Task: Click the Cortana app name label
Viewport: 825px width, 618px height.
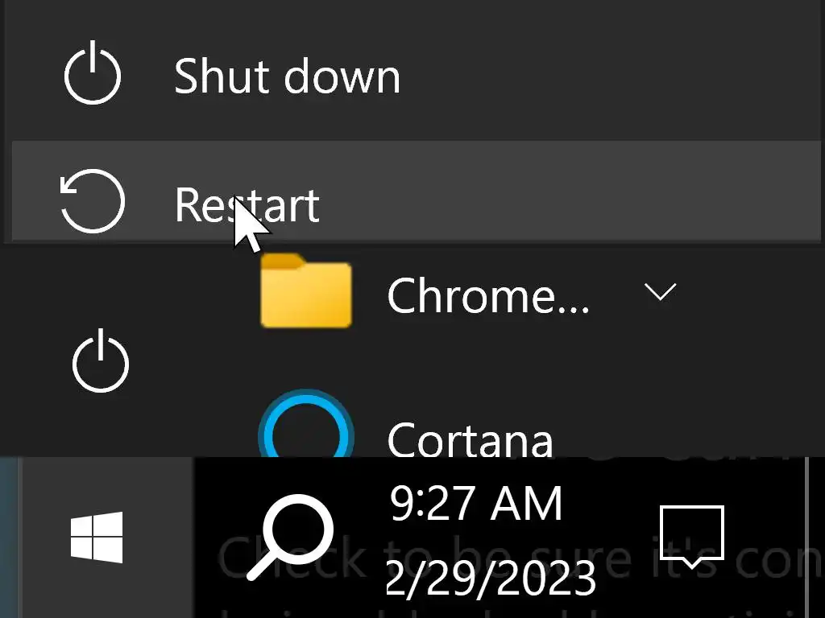Action: pos(471,439)
